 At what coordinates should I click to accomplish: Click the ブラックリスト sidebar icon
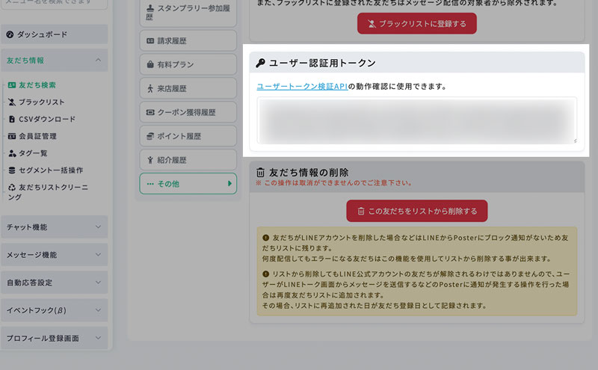click(x=12, y=102)
